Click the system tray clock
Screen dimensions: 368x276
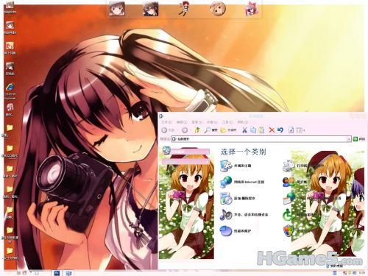coord(361,273)
